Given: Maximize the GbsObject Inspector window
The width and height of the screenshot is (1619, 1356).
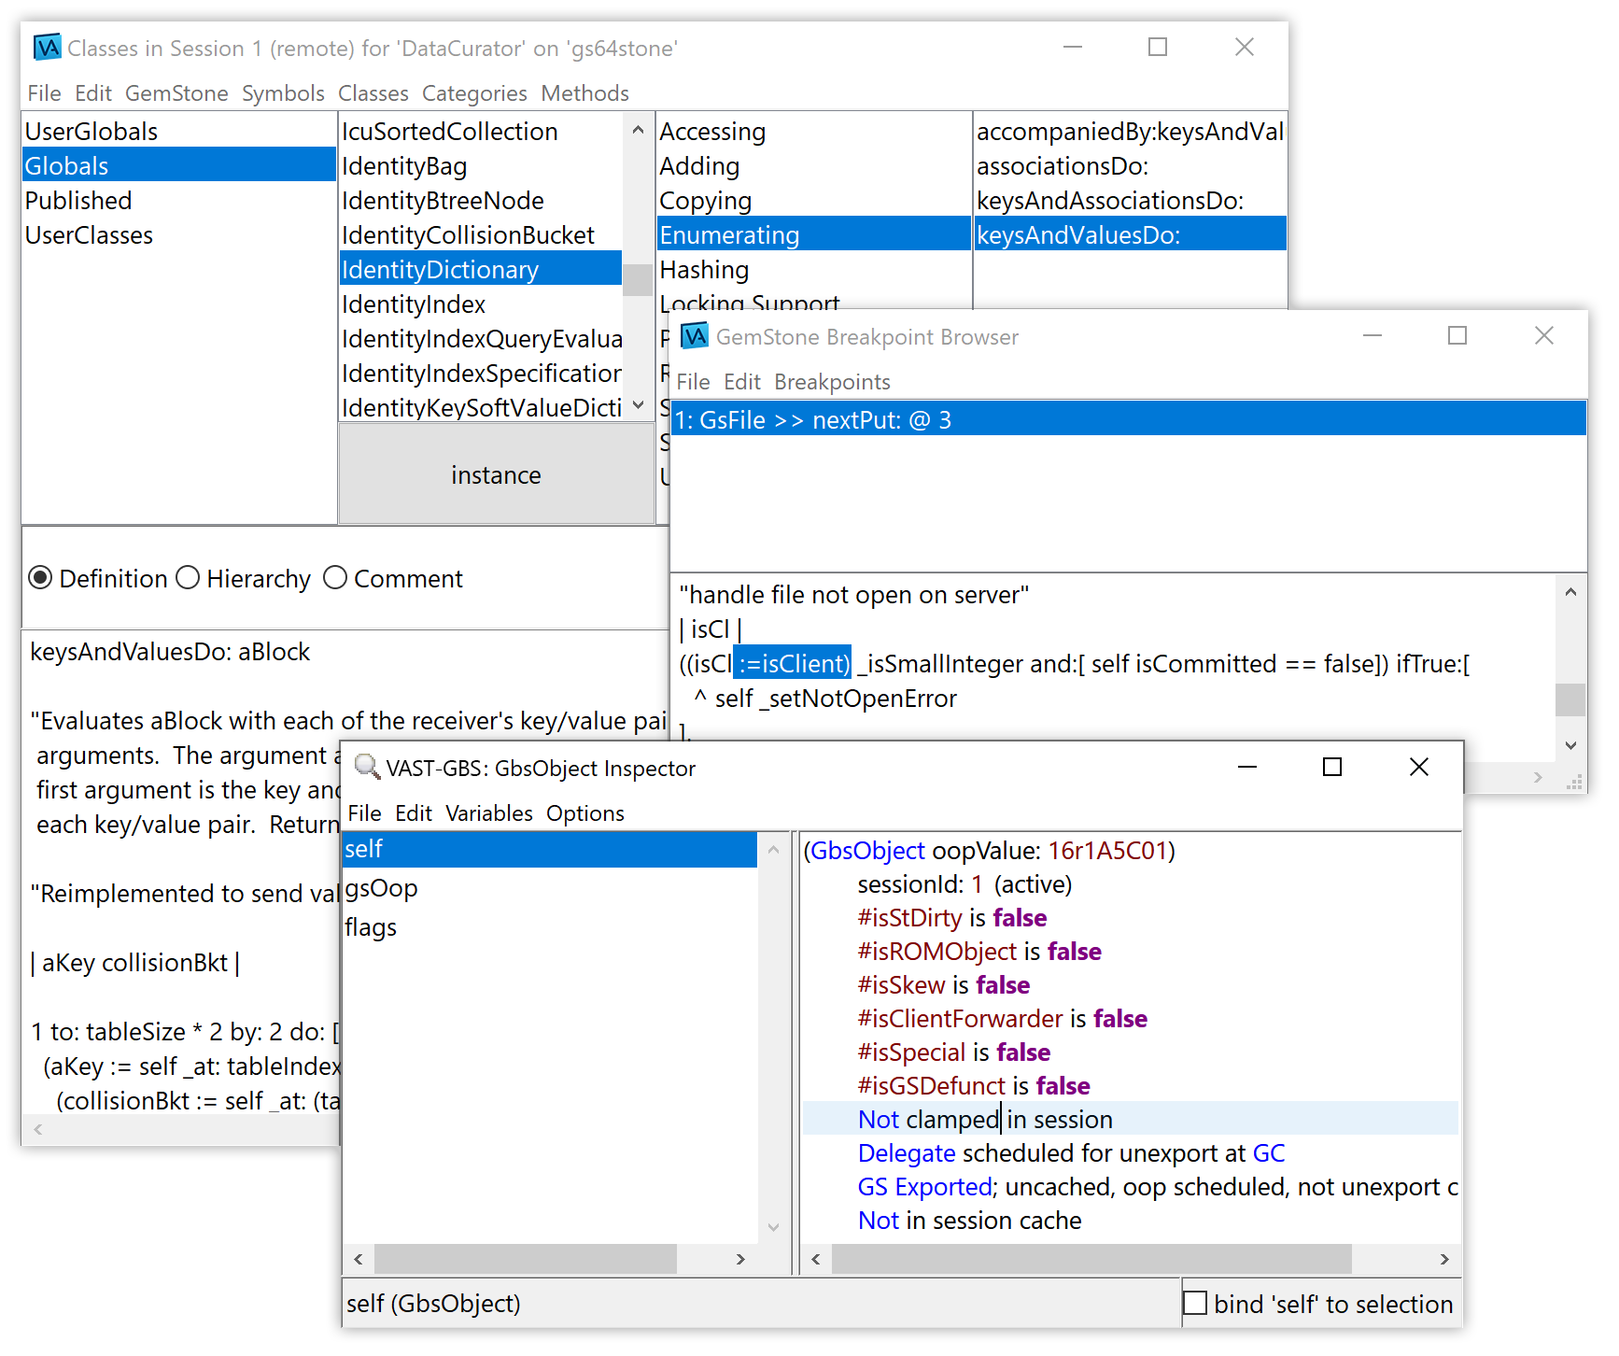Looking at the screenshot, I should pyautogui.click(x=1332, y=767).
